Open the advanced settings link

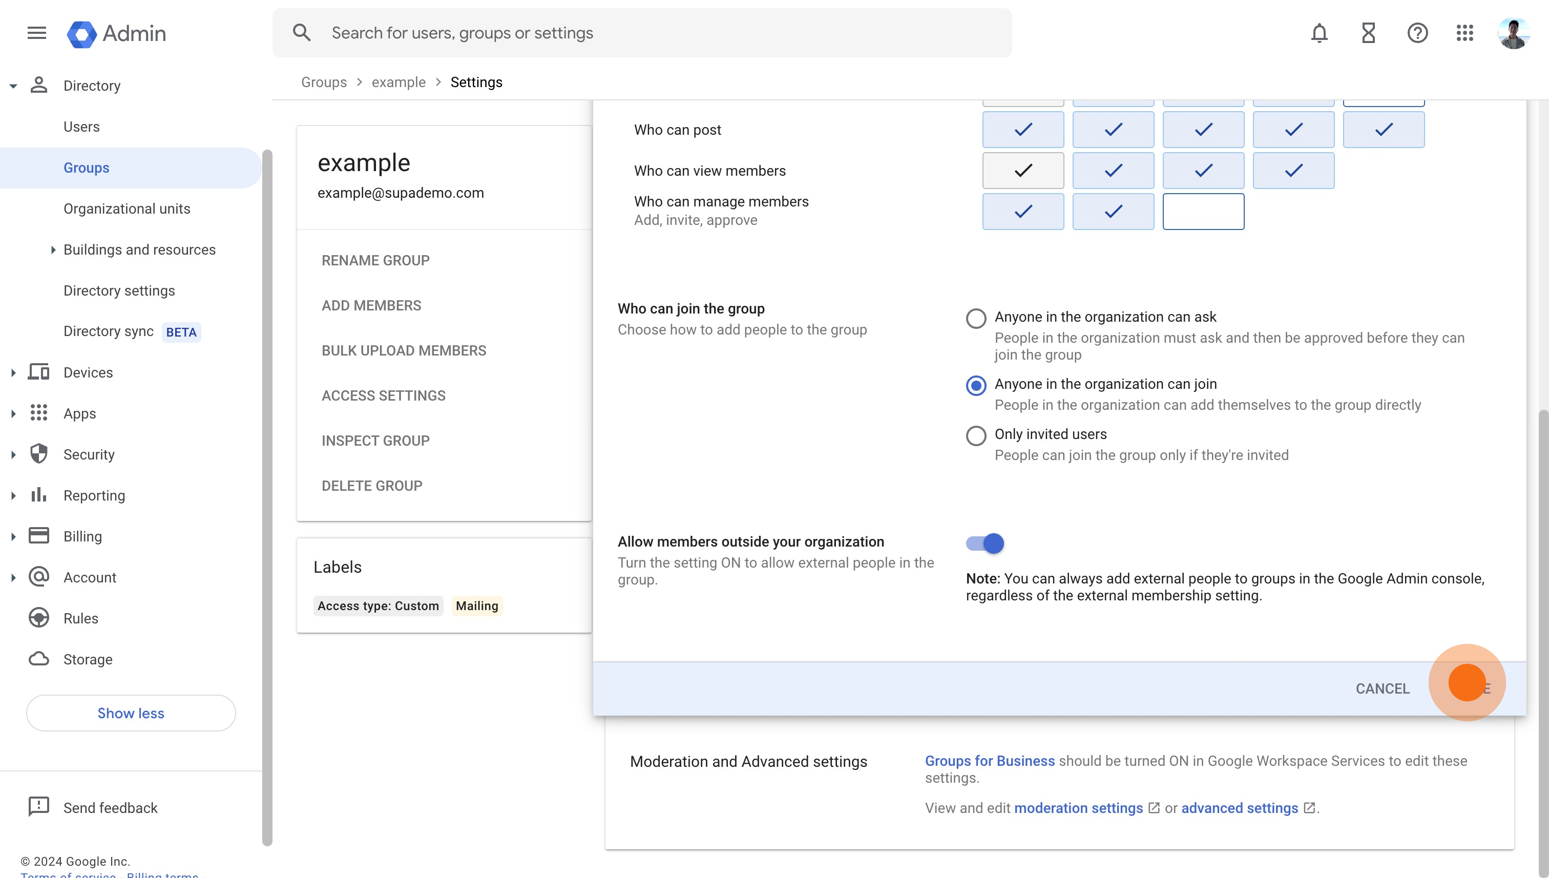(x=1240, y=808)
